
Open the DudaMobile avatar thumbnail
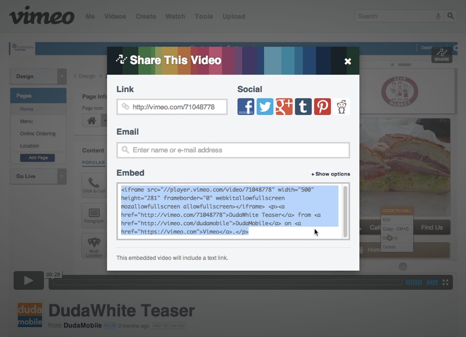pyautogui.click(x=30, y=315)
